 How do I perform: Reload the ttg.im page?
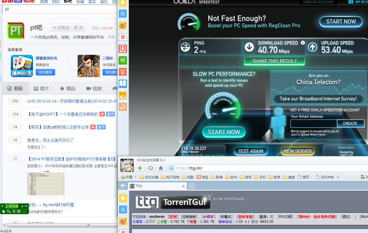[x=151, y=168]
